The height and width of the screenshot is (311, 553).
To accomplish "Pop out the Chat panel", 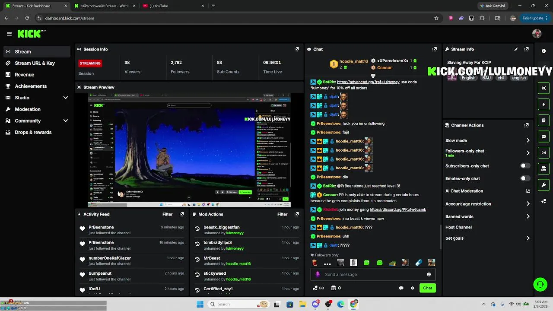I will (434, 49).
